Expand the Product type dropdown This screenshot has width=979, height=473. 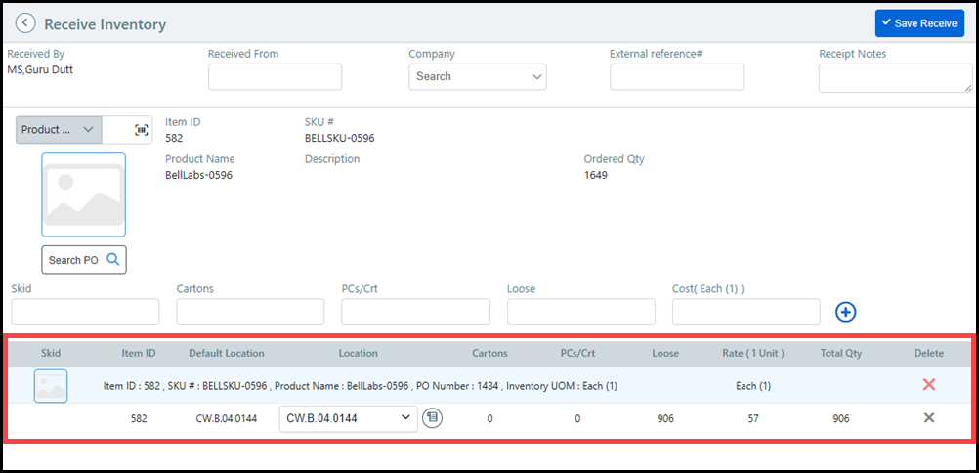tap(59, 130)
